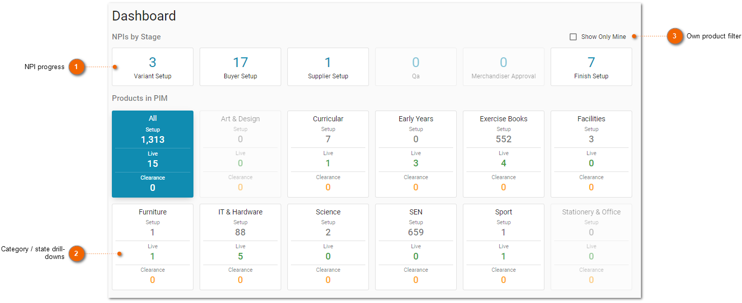Open the Variant Setup stage tile

[152, 67]
